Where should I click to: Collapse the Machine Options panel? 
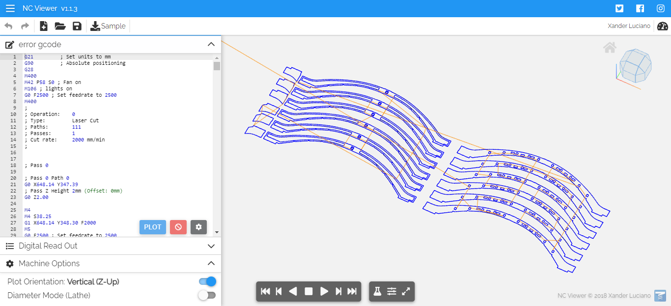point(211,264)
